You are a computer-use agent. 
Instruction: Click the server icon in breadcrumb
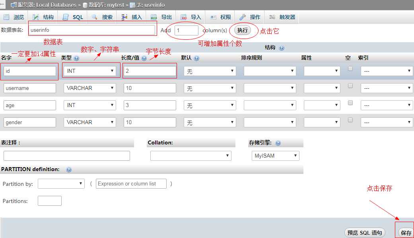click(14, 5)
